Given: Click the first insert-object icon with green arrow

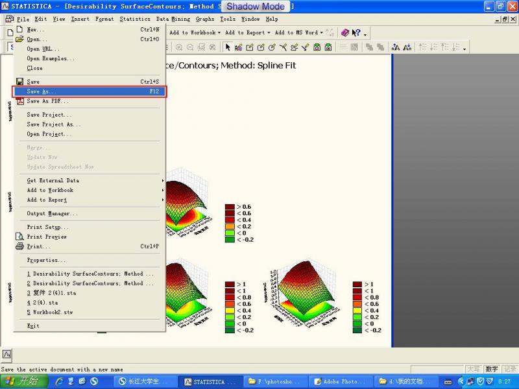Looking at the screenshot, I should point(317,47).
